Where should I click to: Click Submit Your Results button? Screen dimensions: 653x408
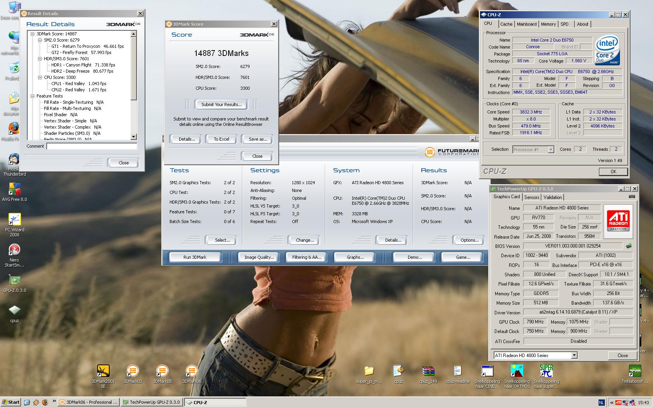click(222, 105)
